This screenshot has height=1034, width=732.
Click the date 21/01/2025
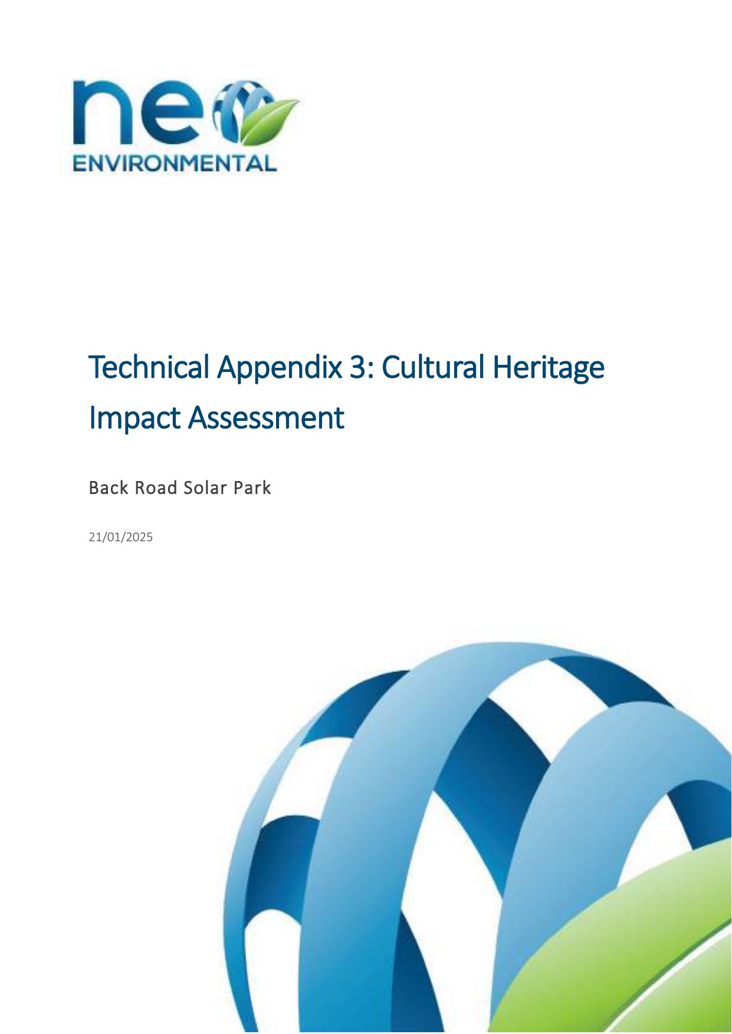point(120,537)
